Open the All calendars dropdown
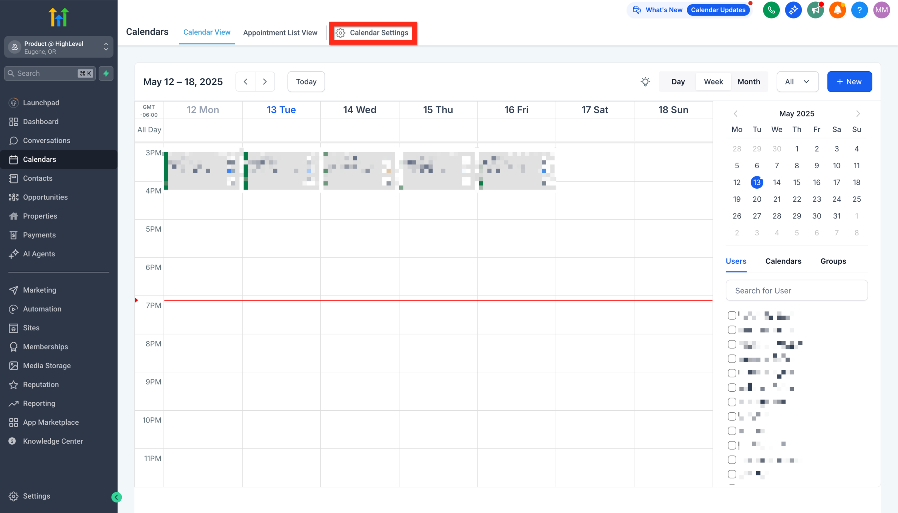 (798, 81)
